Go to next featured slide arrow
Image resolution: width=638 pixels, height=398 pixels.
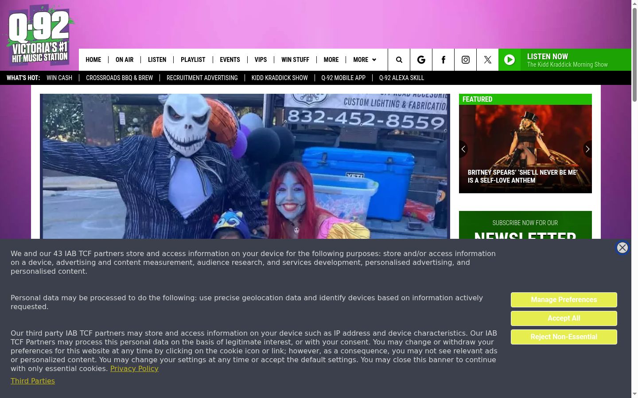point(587,149)
